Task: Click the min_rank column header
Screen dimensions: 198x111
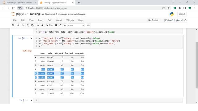Action: coord(79,53)
